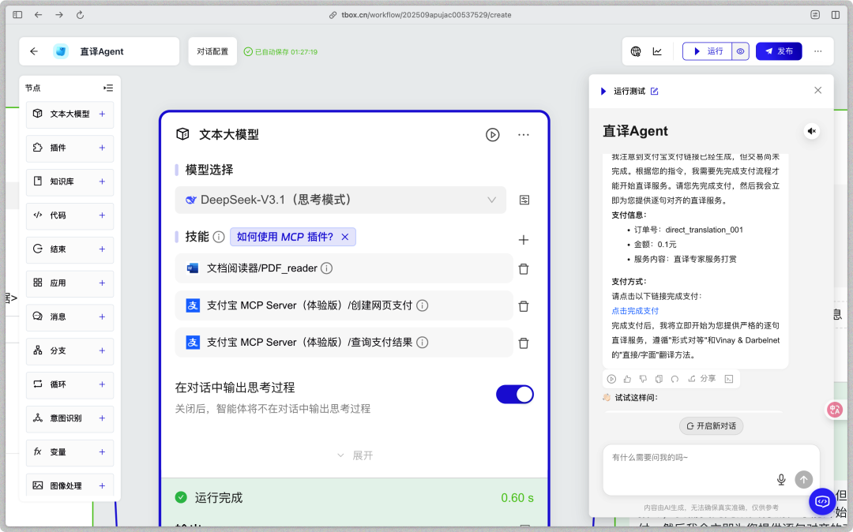Go forward in browser history
853x532 pixels.
pyautogui.click(x=58, y=15)
